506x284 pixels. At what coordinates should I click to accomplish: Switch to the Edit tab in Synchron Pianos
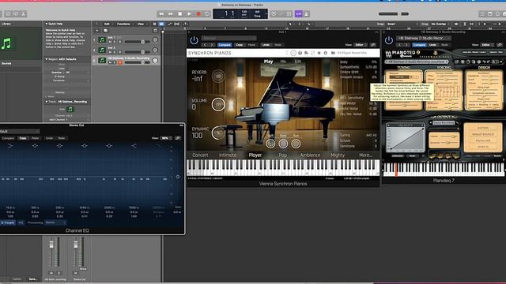298,62
